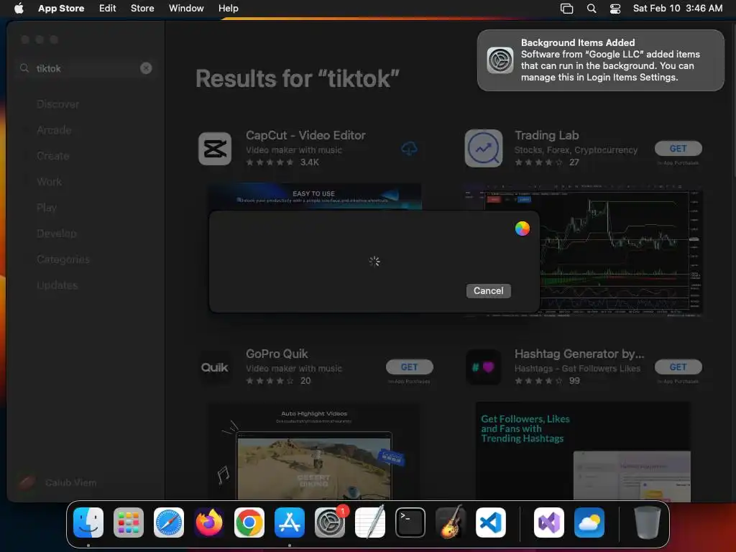Open the Calub Viem account profile
The image size is (736, 552).
[x=57, y=482]
